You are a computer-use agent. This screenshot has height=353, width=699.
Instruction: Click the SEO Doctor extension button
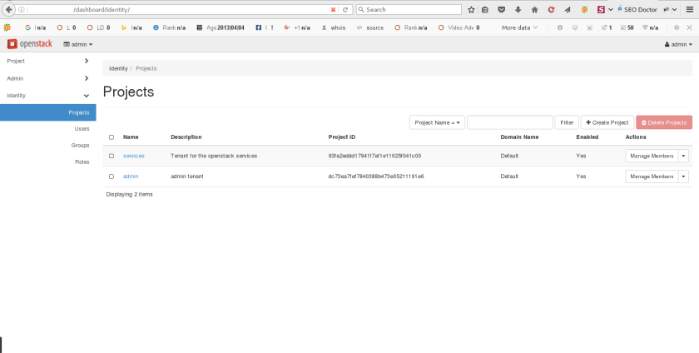637,9
